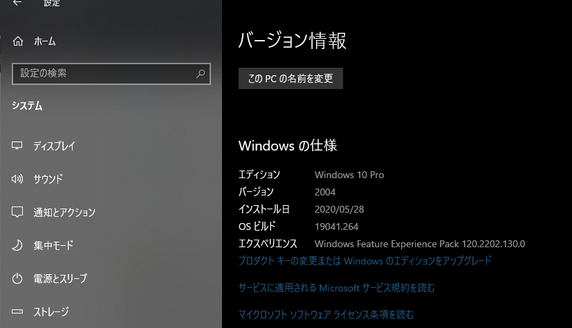Select the install date 2020/05/28
572x328 pixels.
(x=340, y=209)
